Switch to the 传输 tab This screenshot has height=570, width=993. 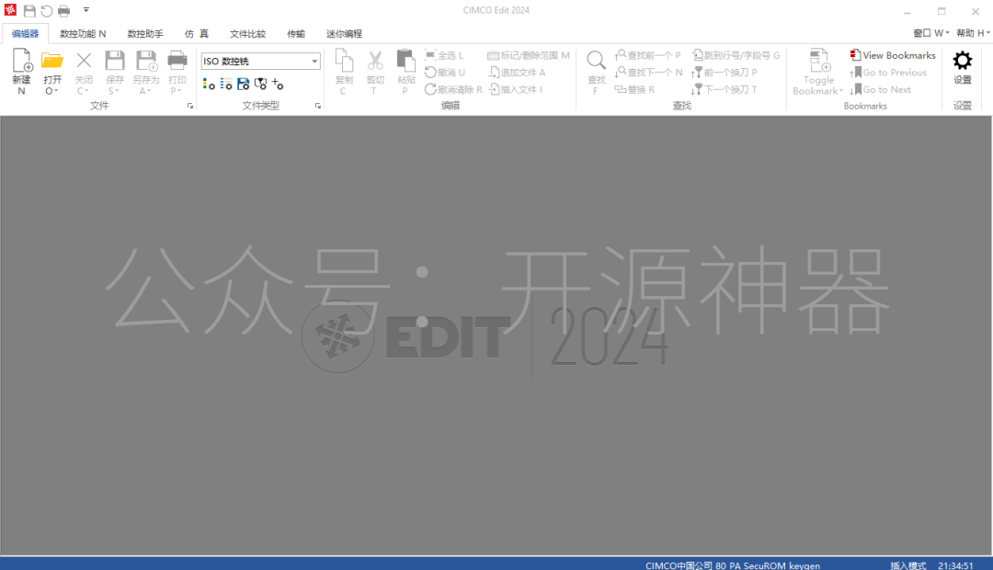(x=296, y=34)
